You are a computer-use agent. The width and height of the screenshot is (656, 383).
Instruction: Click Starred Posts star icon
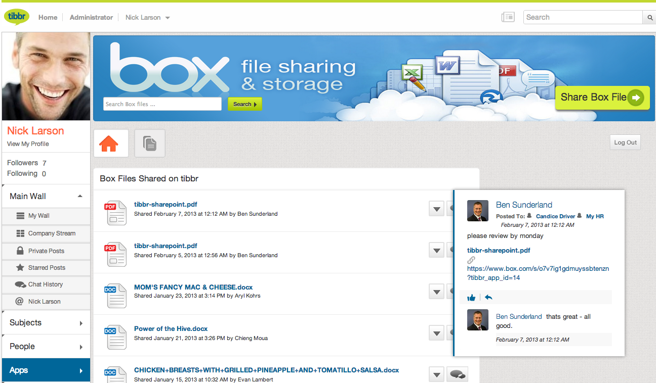[20, 267]
